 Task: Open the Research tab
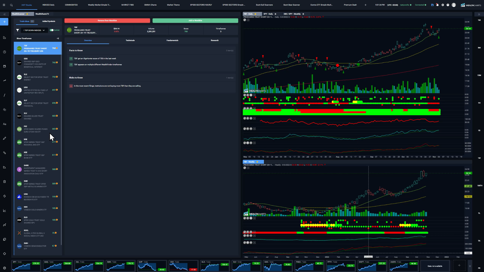(215, 40)
